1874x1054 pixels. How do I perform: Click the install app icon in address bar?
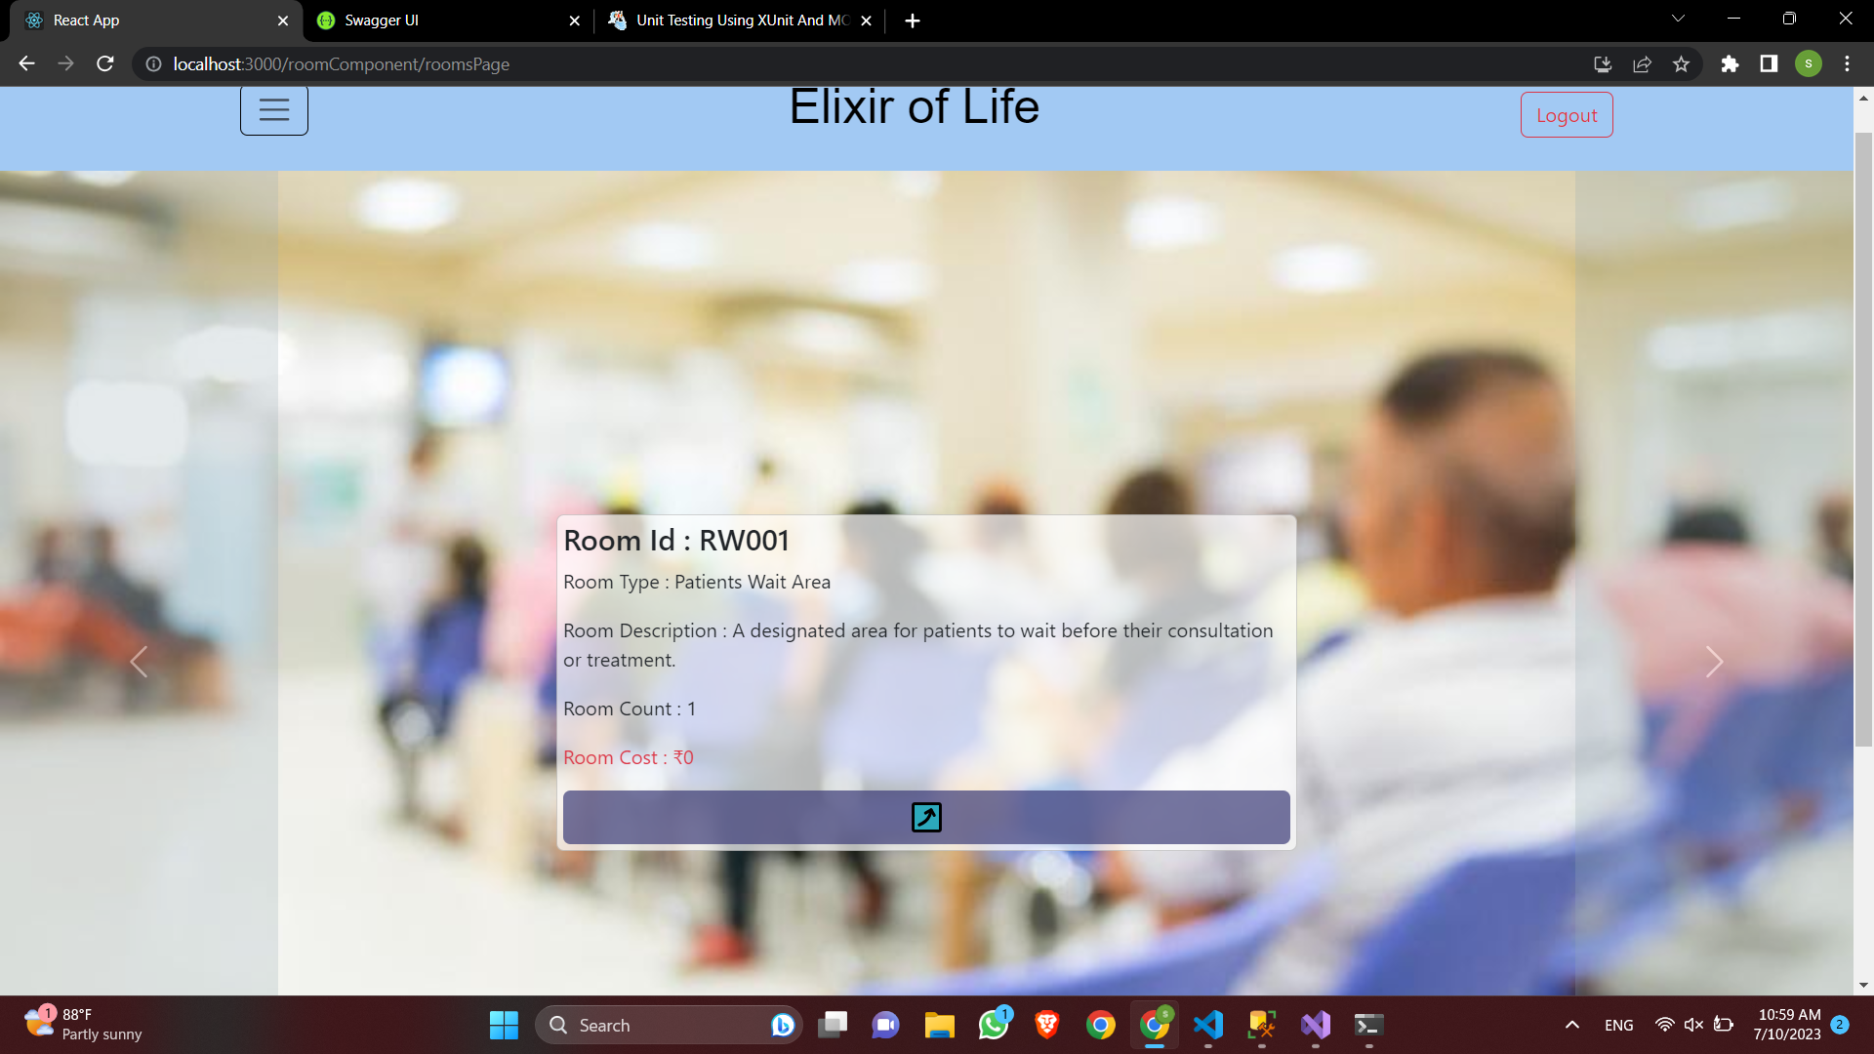[x=1602, y=63]
